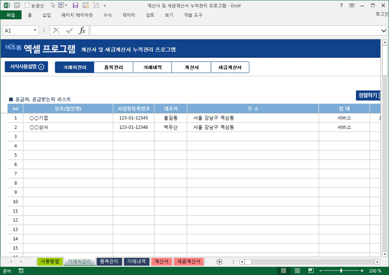
Task: Open the 검토 ribbon tab
Action: click(150, 15)
